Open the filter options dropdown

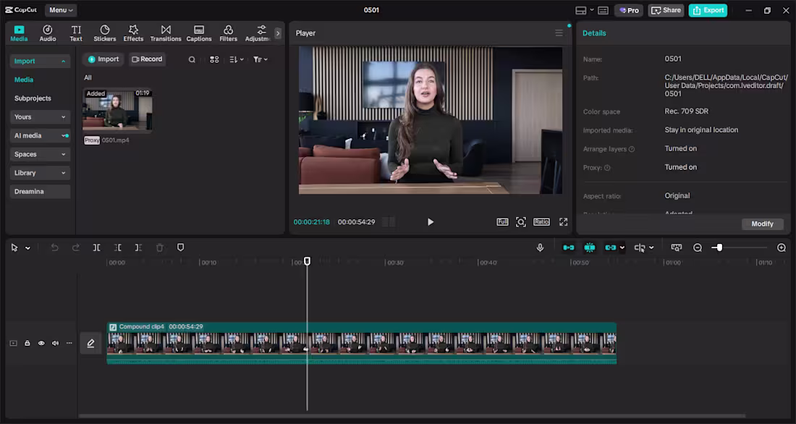pos(261,59)
